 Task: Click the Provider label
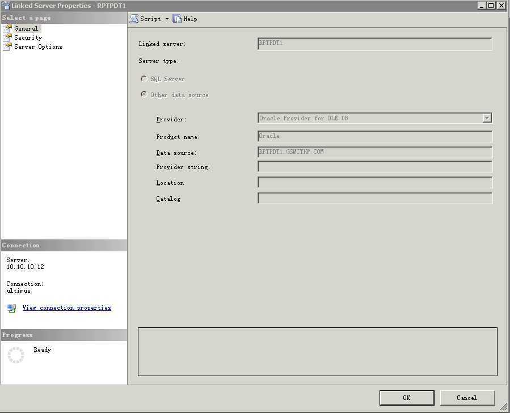click(x=171, y=119)
